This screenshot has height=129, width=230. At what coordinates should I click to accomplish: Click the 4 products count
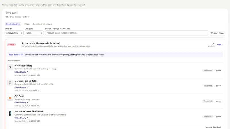pyautogui.click(x=212, y=45)
